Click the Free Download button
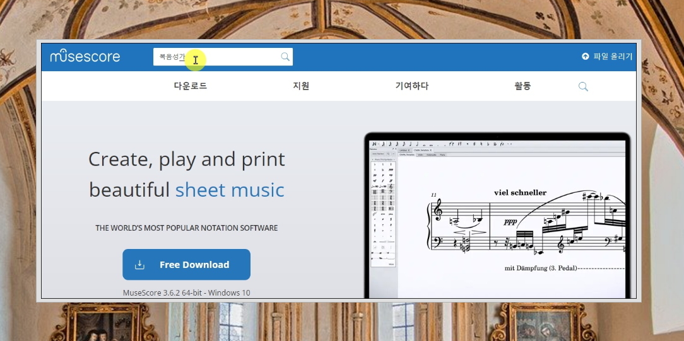Image resolution: width=684 pixels, height=341 pixels. [186, 264]
